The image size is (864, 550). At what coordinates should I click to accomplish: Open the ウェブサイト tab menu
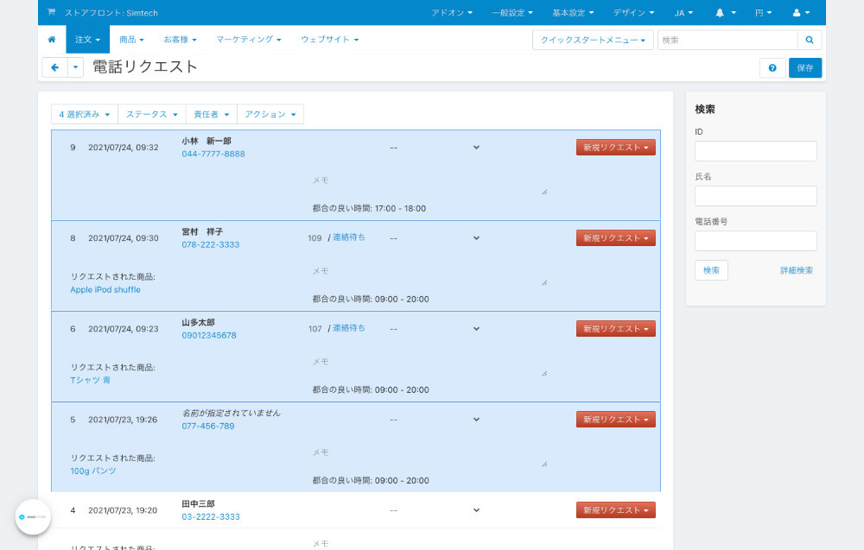329,40
